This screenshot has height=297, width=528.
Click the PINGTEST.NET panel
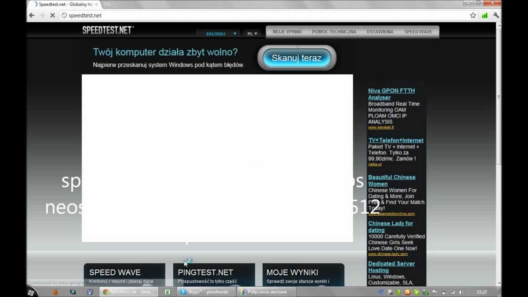tap(214, 275)
